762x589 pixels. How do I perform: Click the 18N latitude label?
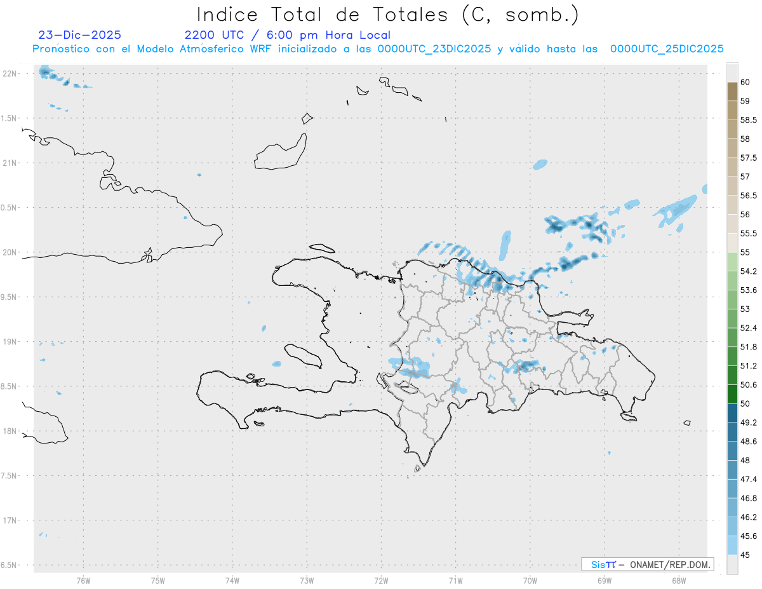tap(10, 431)
